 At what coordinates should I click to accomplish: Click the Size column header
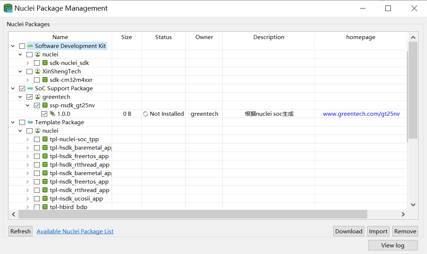tap(126, 37)
